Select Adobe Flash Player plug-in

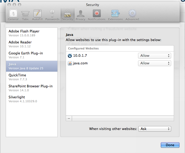pos(32,33)
